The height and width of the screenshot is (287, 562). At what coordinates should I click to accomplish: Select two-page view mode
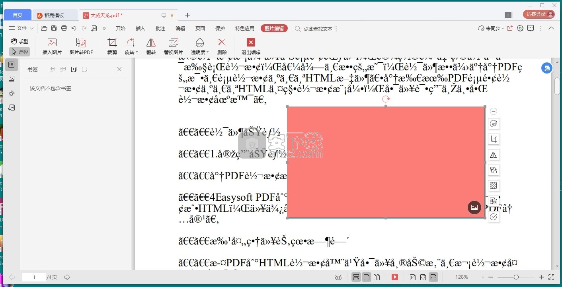(x=377, y=277)
